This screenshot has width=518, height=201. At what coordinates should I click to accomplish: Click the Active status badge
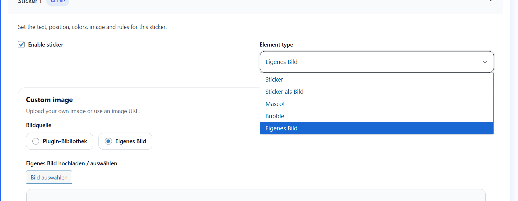58,2
